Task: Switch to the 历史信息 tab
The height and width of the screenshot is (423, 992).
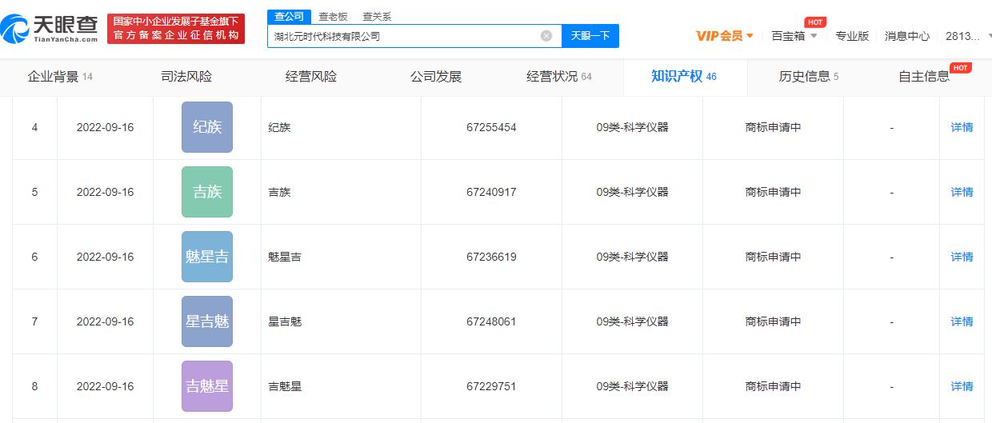Action: 809,77
